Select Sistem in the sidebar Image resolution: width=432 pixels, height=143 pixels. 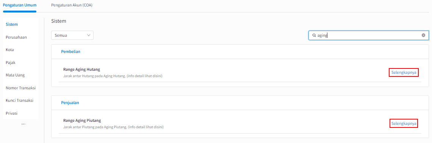pyautogui.click(x=12, y=24)
